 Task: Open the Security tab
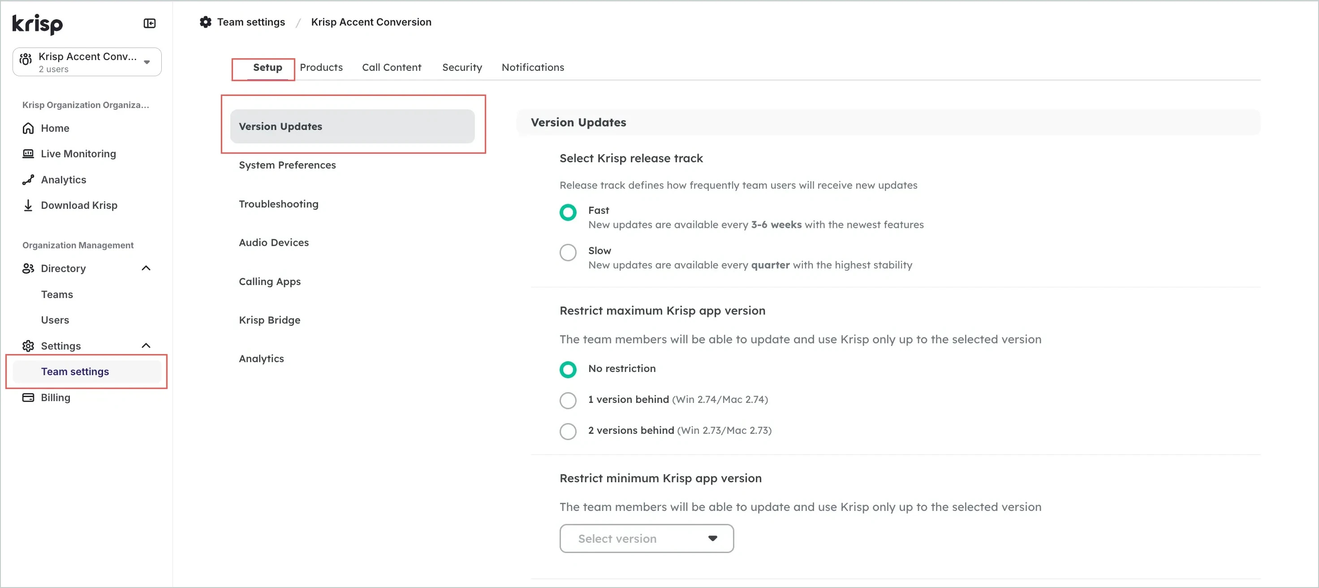[x=462, y=68]
